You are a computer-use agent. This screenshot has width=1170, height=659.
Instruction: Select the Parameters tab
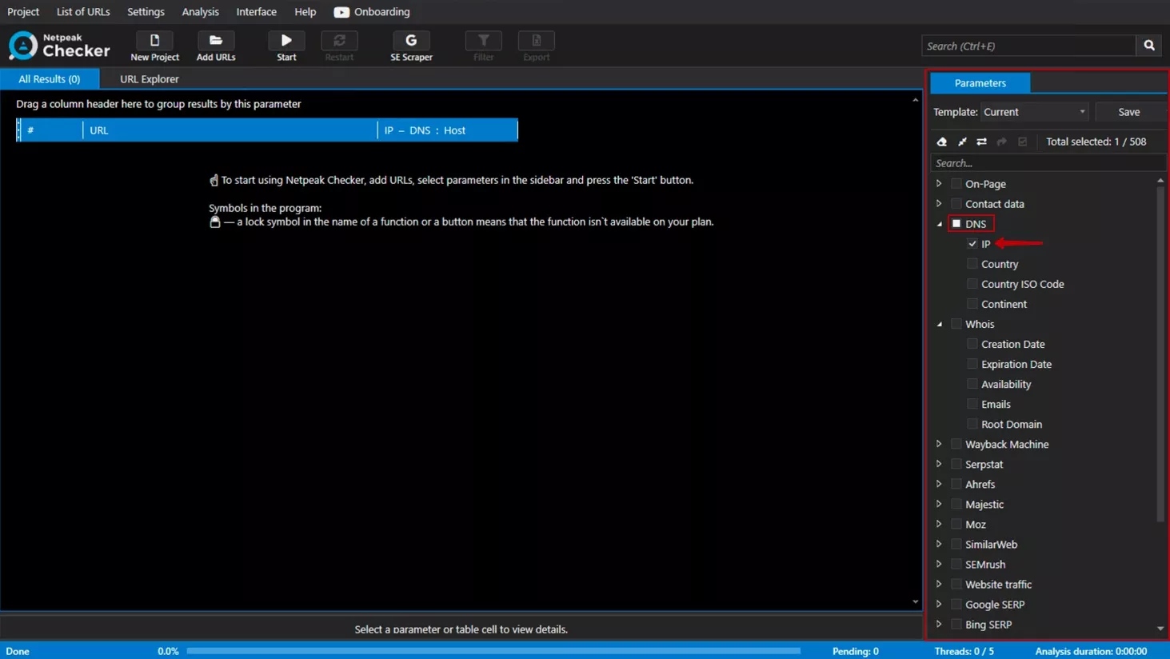[x=980, y=83]
